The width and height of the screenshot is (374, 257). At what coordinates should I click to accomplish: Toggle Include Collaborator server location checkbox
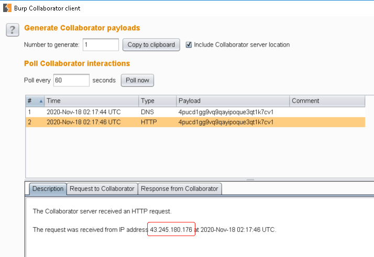(x=189, y=44)
